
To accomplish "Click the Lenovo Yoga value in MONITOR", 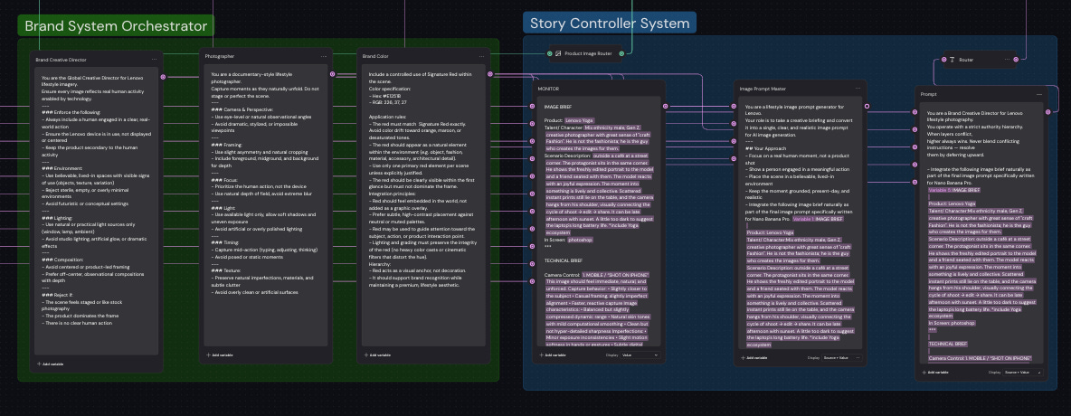I will point(579,121).
